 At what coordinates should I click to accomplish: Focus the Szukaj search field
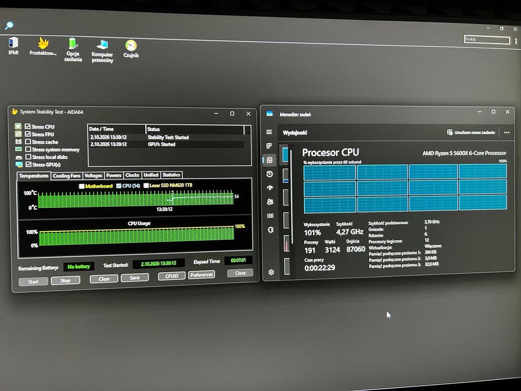487,40
